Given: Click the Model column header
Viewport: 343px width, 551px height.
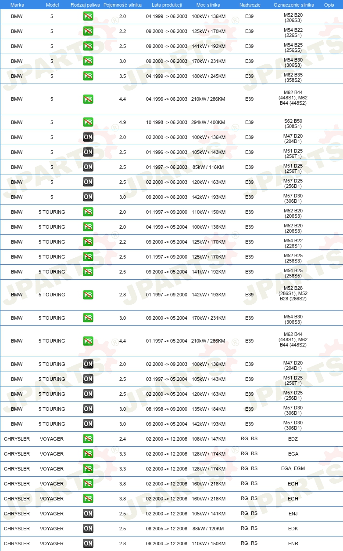Looking at the screenshot, I should 52,5.
